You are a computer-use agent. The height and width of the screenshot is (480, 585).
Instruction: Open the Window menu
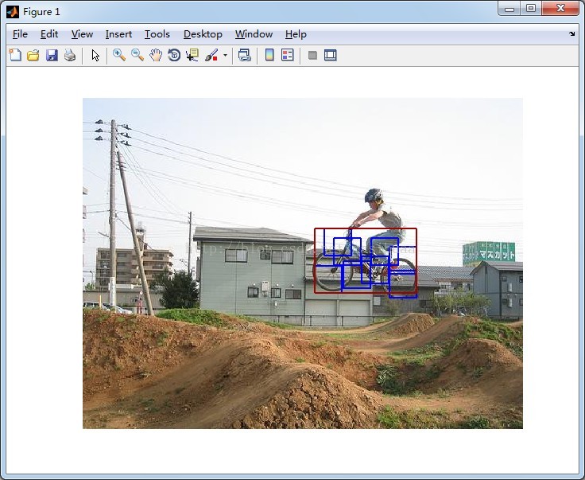[x=254, y=34]
